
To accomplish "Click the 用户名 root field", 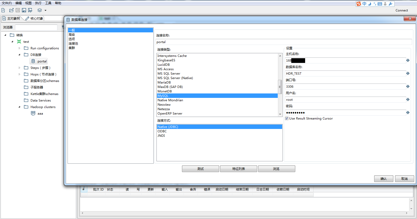I will tap(346, 99).
